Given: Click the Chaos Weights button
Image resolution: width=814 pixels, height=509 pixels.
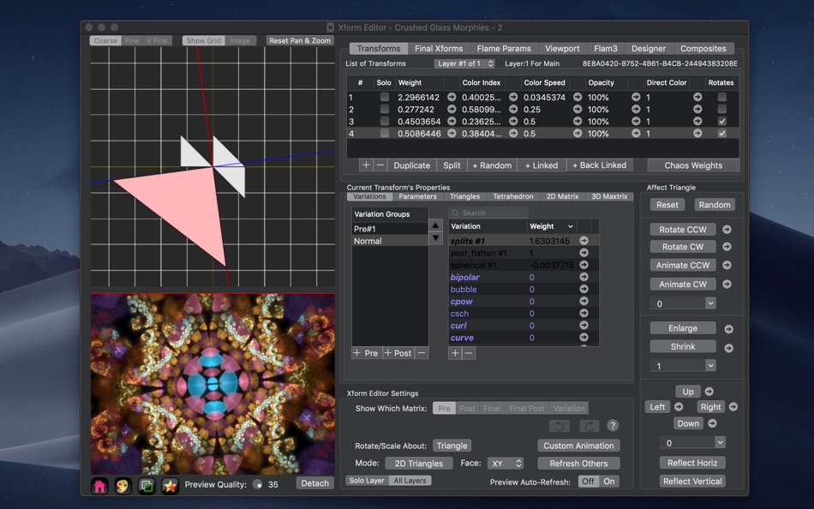Looking at the screenshot, I should click(x=693, y=165).
